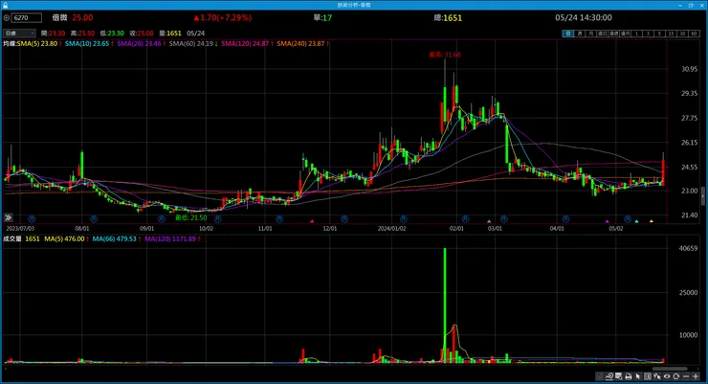Click the stock code input field 6270
Image resolution: width=708 pixels, height=384 pixels.
(27, 17)
